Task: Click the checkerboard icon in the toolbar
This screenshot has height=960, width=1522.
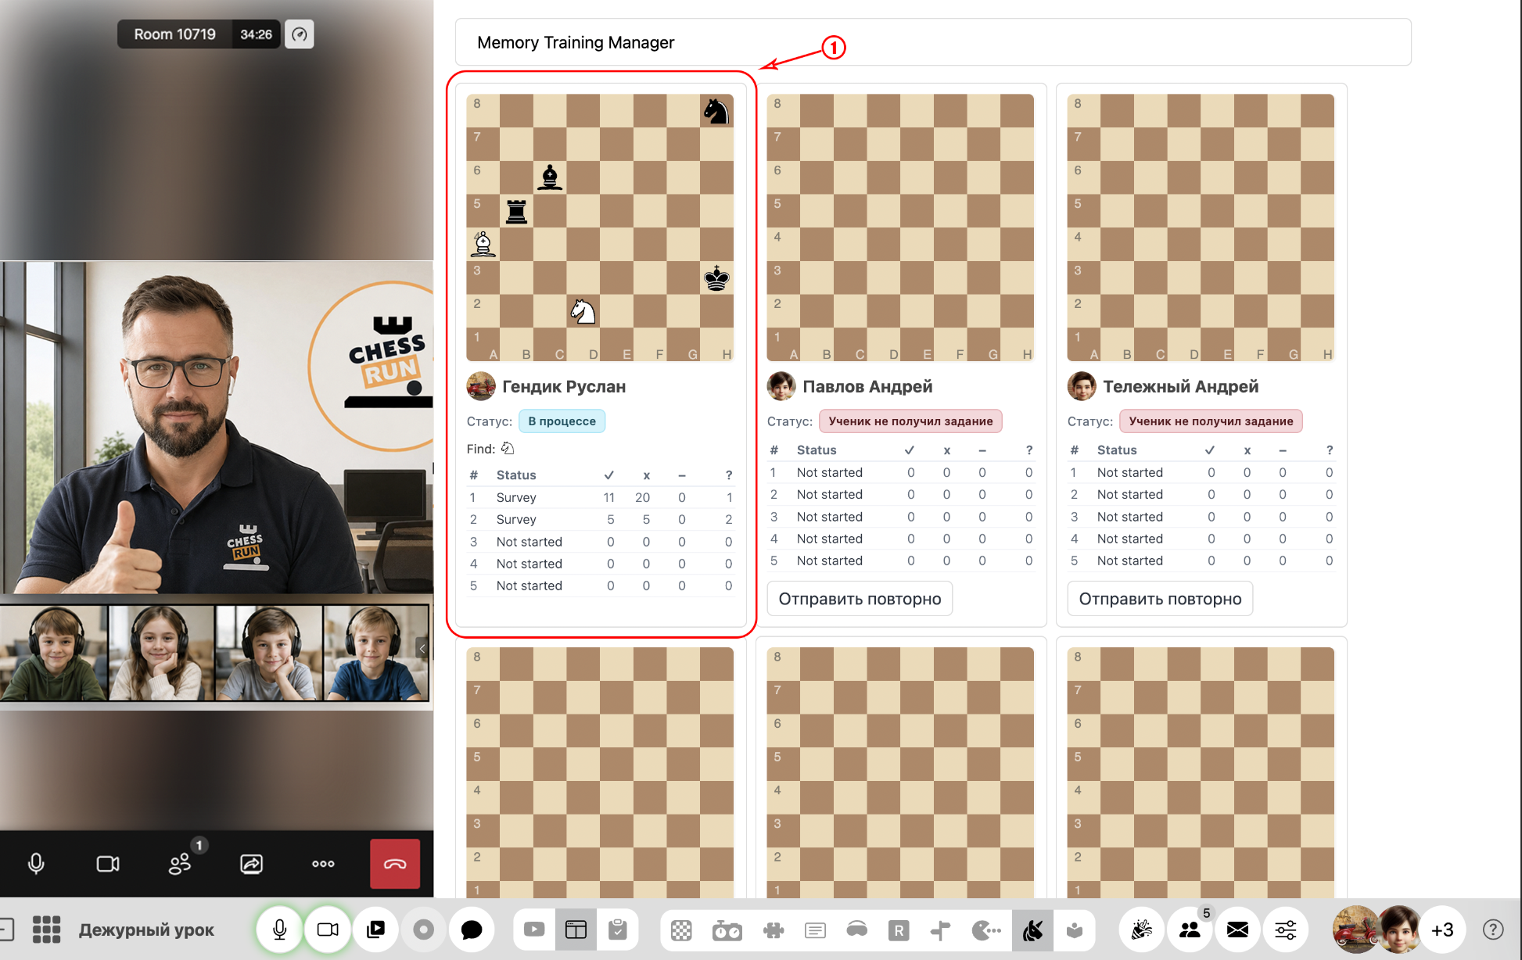Action: pyautogui.click(x=681, y=930)
